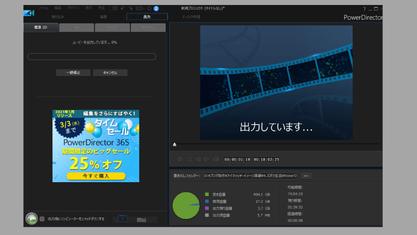Select the 標準 2D output tab
The width and height of the screenshot is (417, 235).
pos(40,27)
